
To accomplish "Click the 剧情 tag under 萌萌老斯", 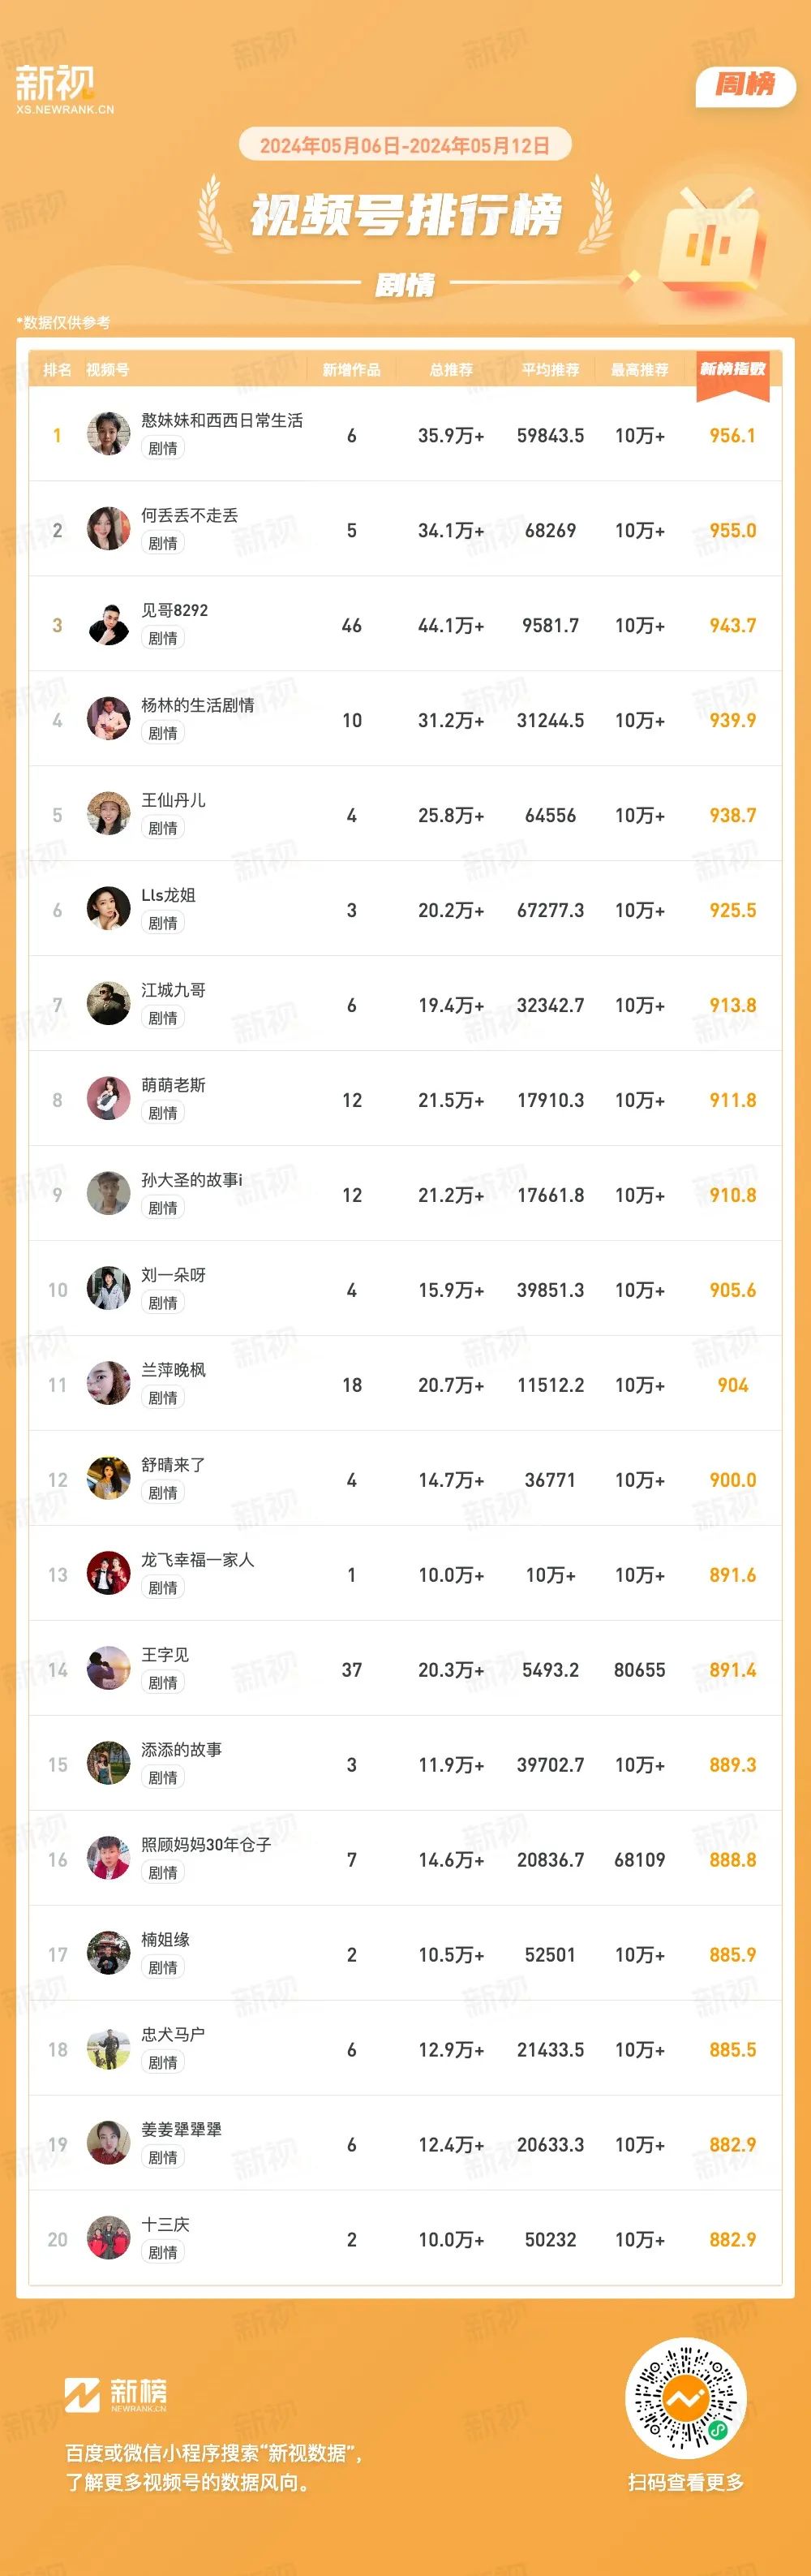I will 163,1113.
